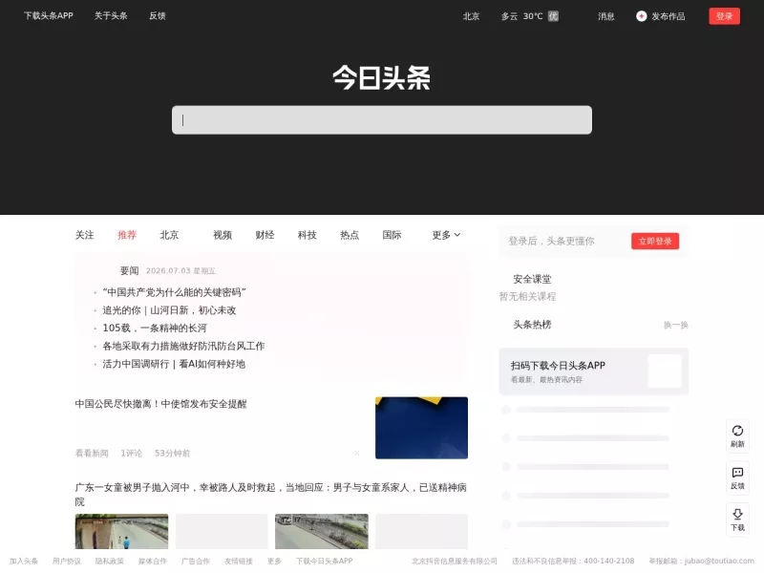
Task: Select the 北京 city in header
Action: 471,16
